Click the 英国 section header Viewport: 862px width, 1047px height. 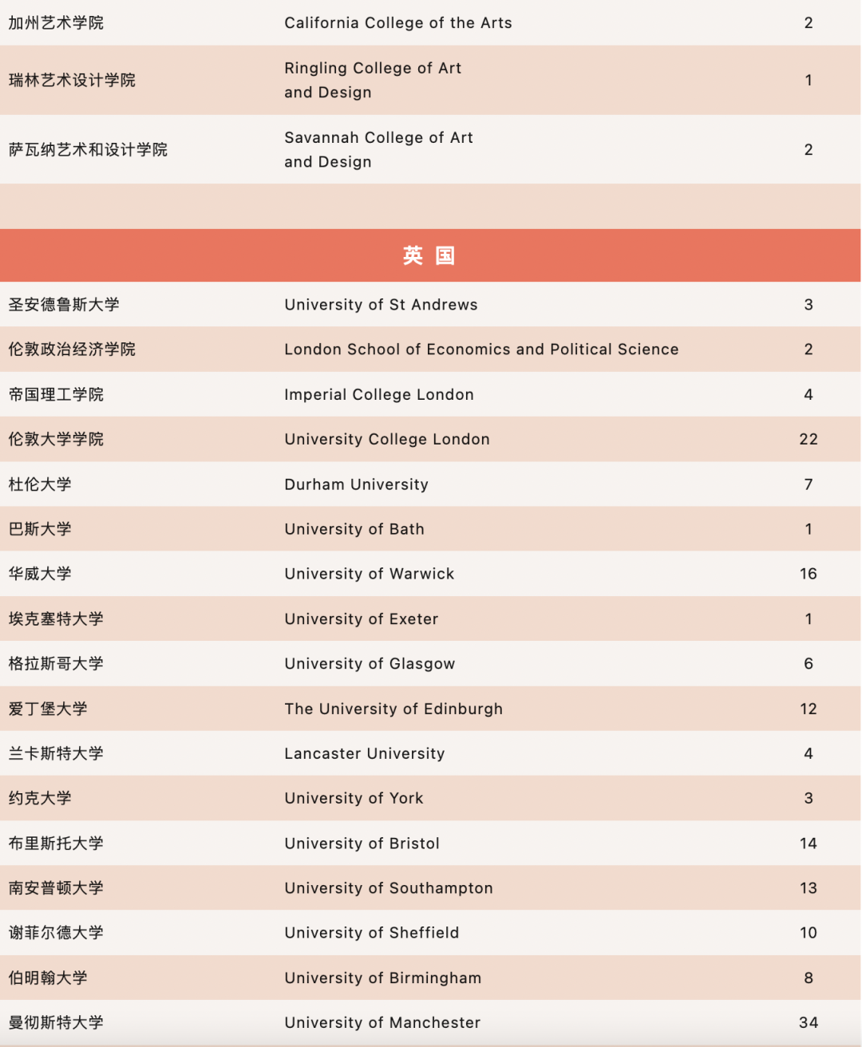[x=430, y=255]
